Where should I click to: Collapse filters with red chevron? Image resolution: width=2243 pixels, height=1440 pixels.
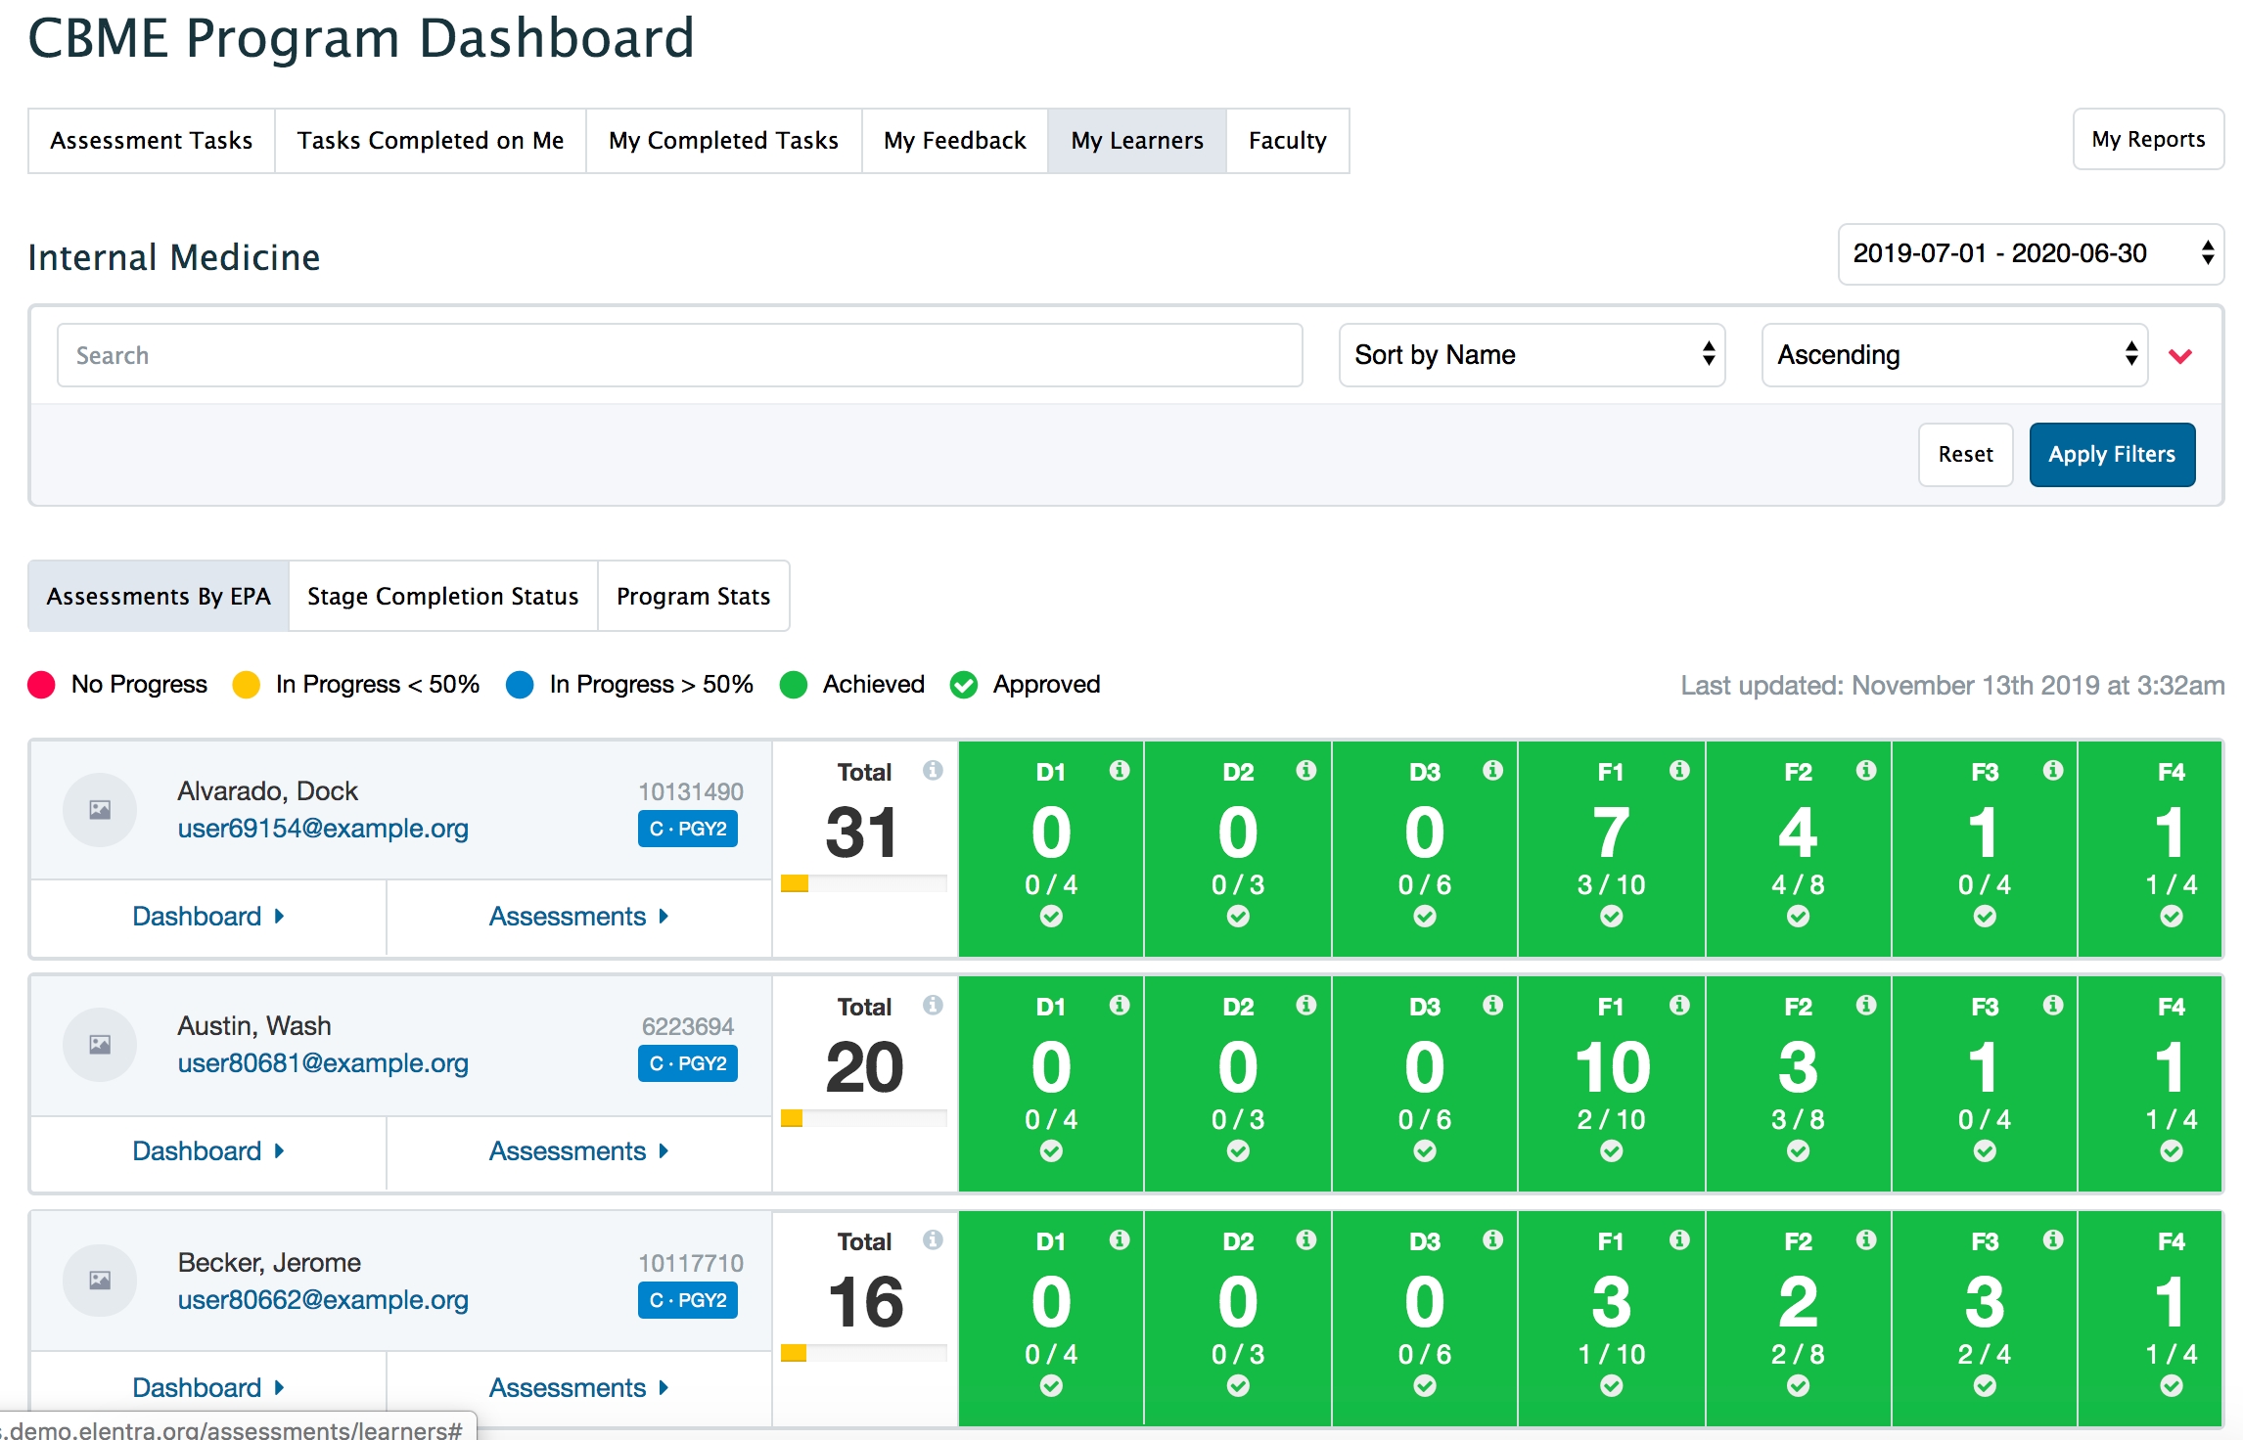coord(2180,356)
